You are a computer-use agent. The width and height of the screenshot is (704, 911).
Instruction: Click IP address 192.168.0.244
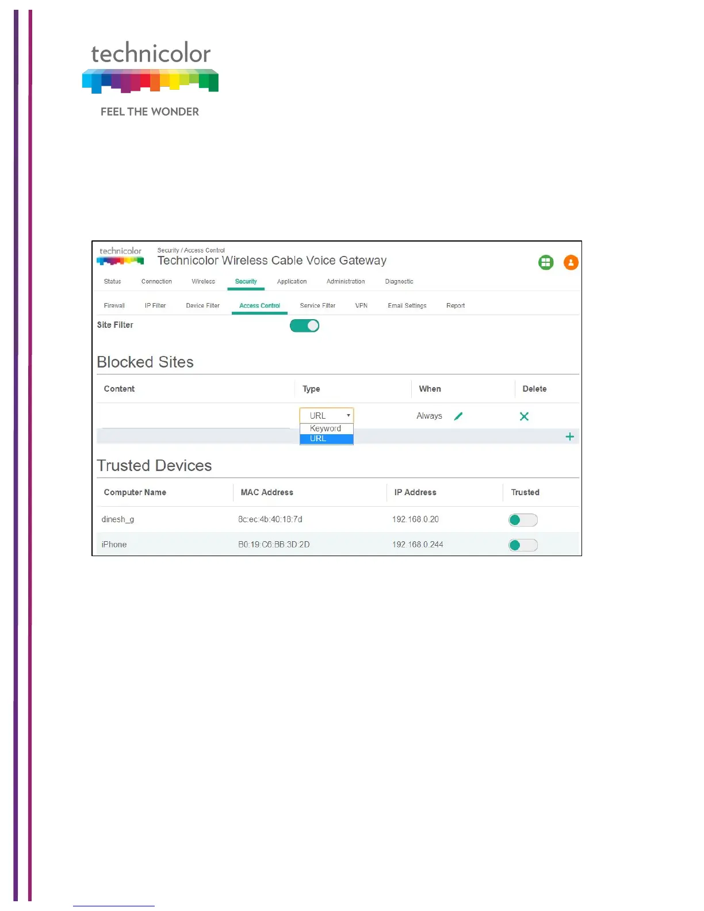tap(418, 545)
